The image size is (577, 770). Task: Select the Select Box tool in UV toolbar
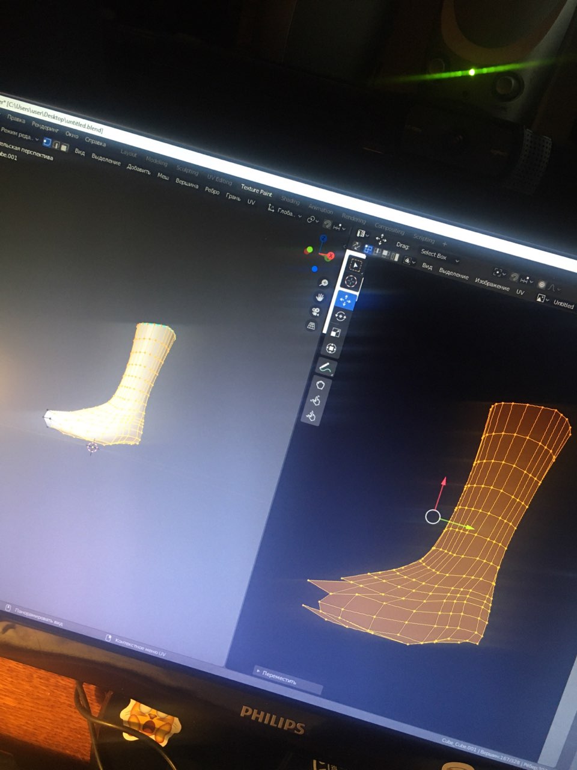pyautogui.click(x=356, y=265)
